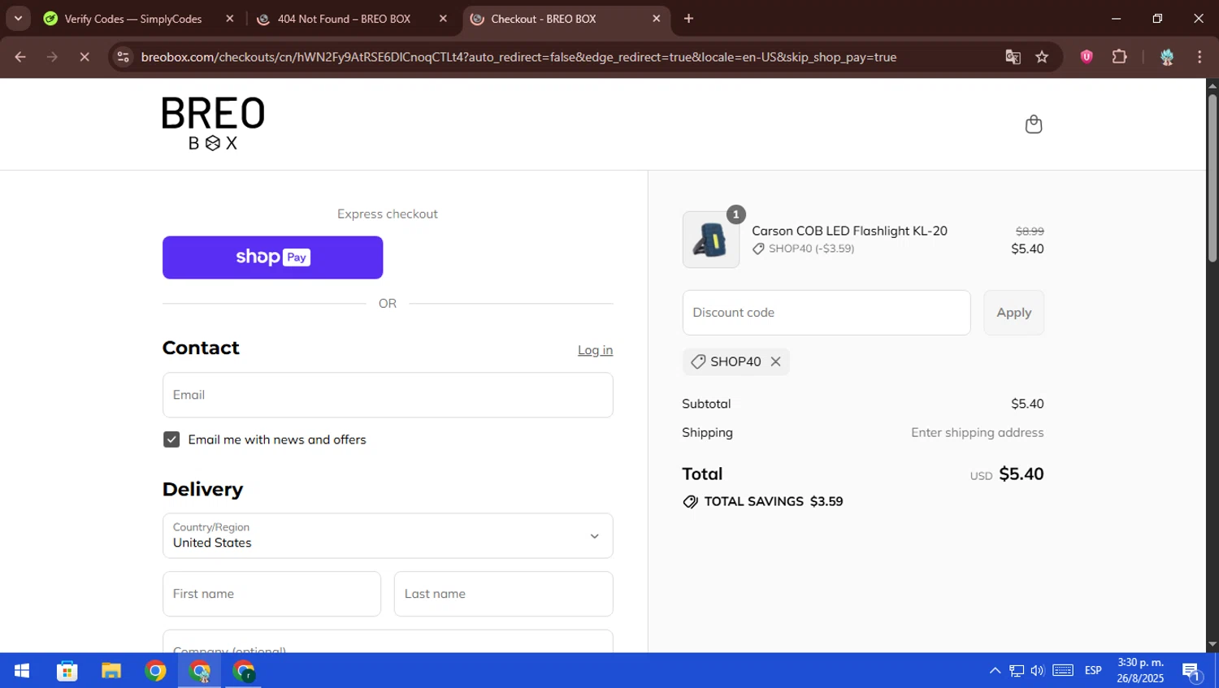
Task: Open site information icon in address bar
Action: (123, 57)
